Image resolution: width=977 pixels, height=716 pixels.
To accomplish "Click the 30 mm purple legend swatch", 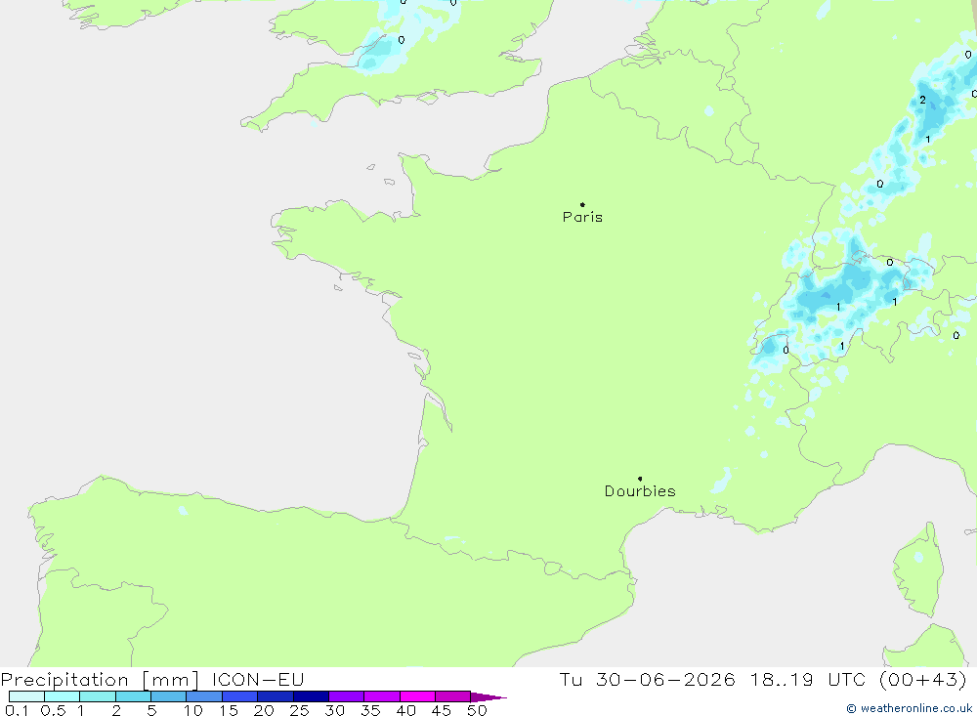I will pos(346,696).
